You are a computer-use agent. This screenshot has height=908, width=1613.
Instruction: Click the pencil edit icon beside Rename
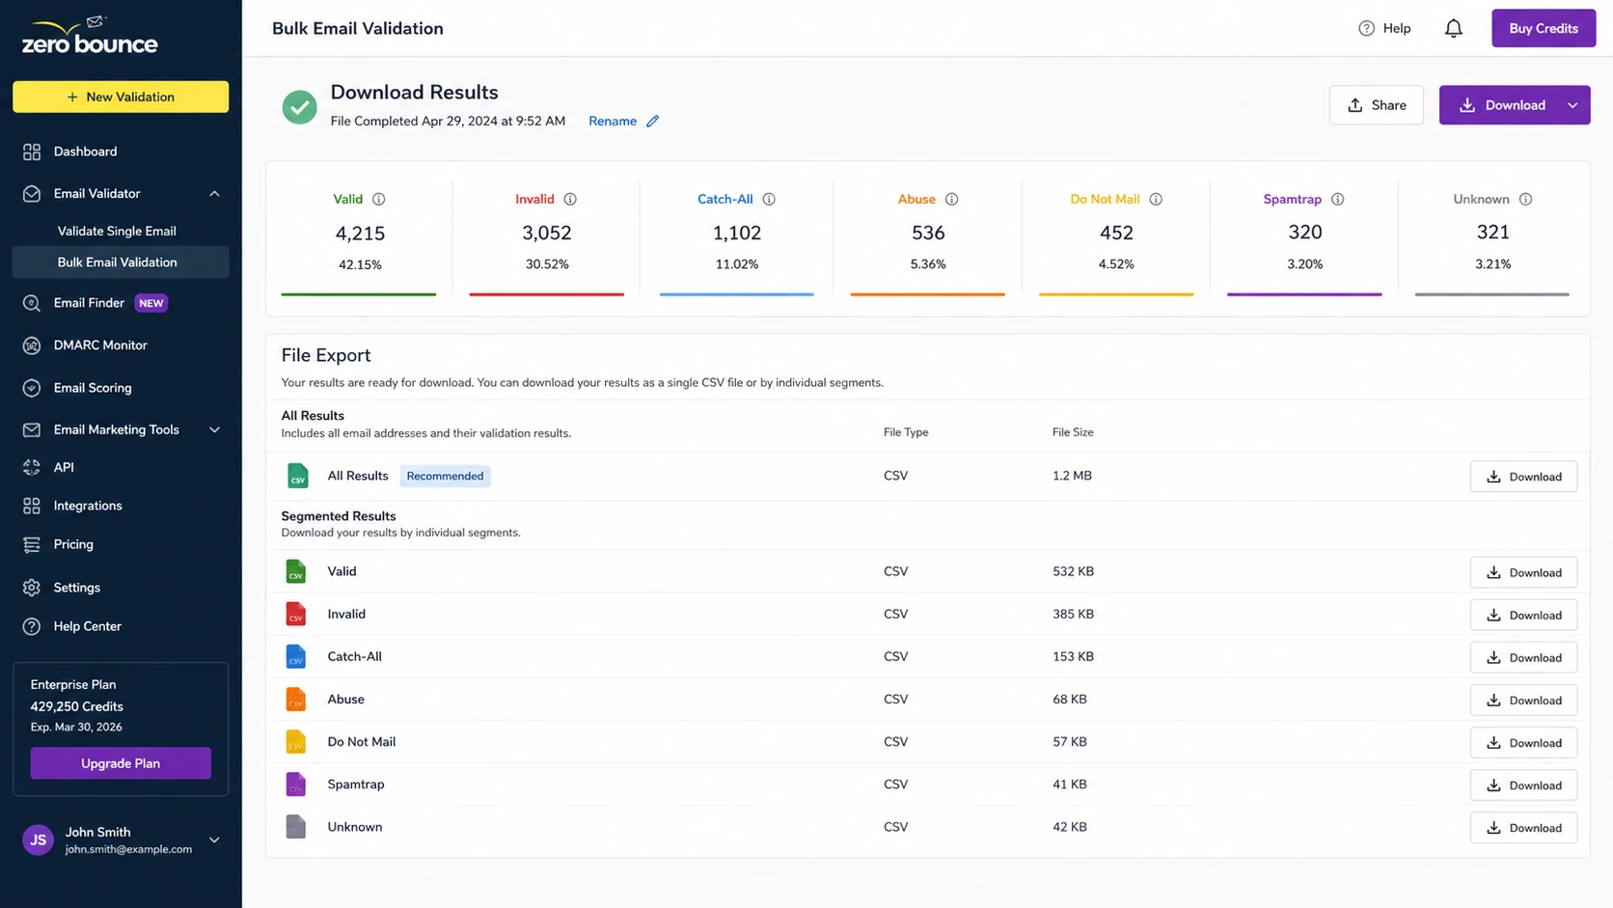653,122
